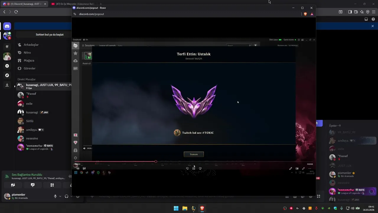Click the download apps icon in the server bar
This screenshot has width=378, height=213.
point(7,85)
